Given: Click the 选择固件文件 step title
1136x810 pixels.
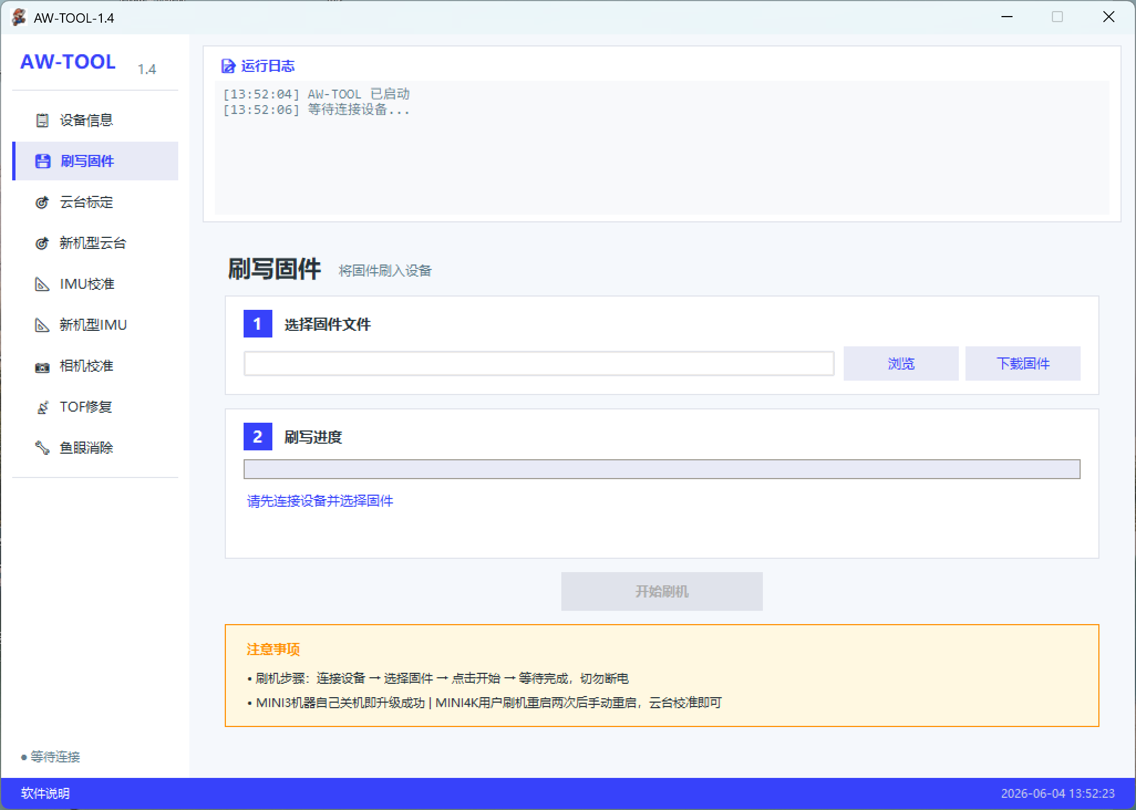Looking at the screenshot, I should click(x=327, y=324).
